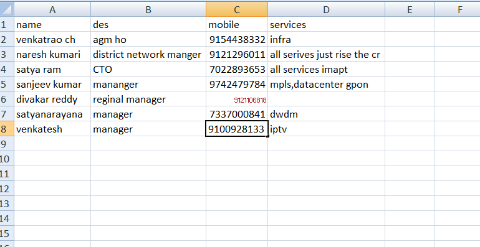This screenshot has height=247, width=480.
Task: Select cell containing 'divakar reddy'
Action: click(x=52, y=99)
